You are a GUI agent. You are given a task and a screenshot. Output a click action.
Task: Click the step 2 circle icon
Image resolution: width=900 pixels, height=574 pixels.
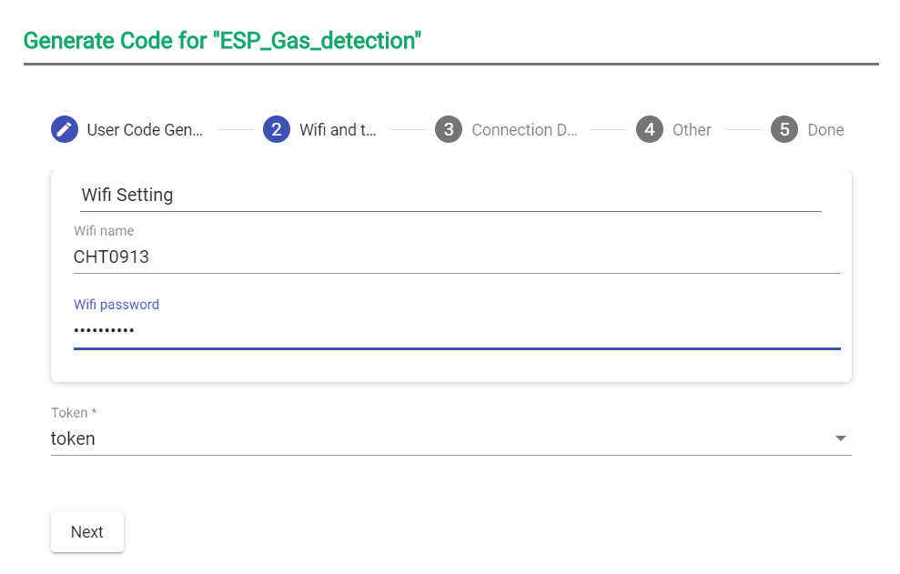click(x=277, y=130)
